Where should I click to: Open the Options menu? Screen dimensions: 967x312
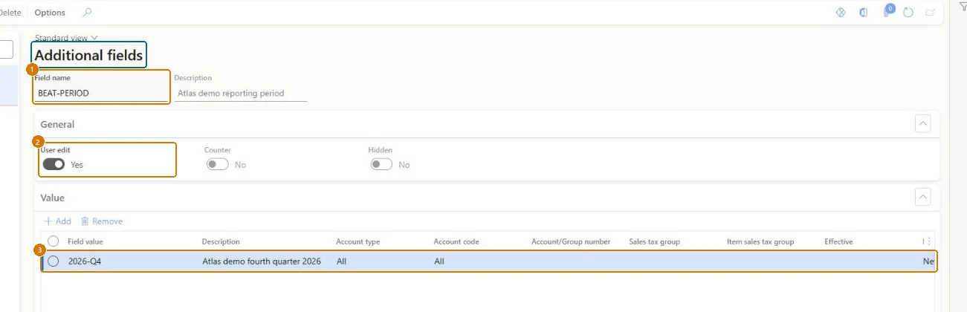50,13
